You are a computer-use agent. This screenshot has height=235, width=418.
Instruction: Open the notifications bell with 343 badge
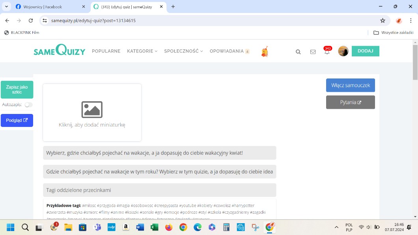(327, 52)
